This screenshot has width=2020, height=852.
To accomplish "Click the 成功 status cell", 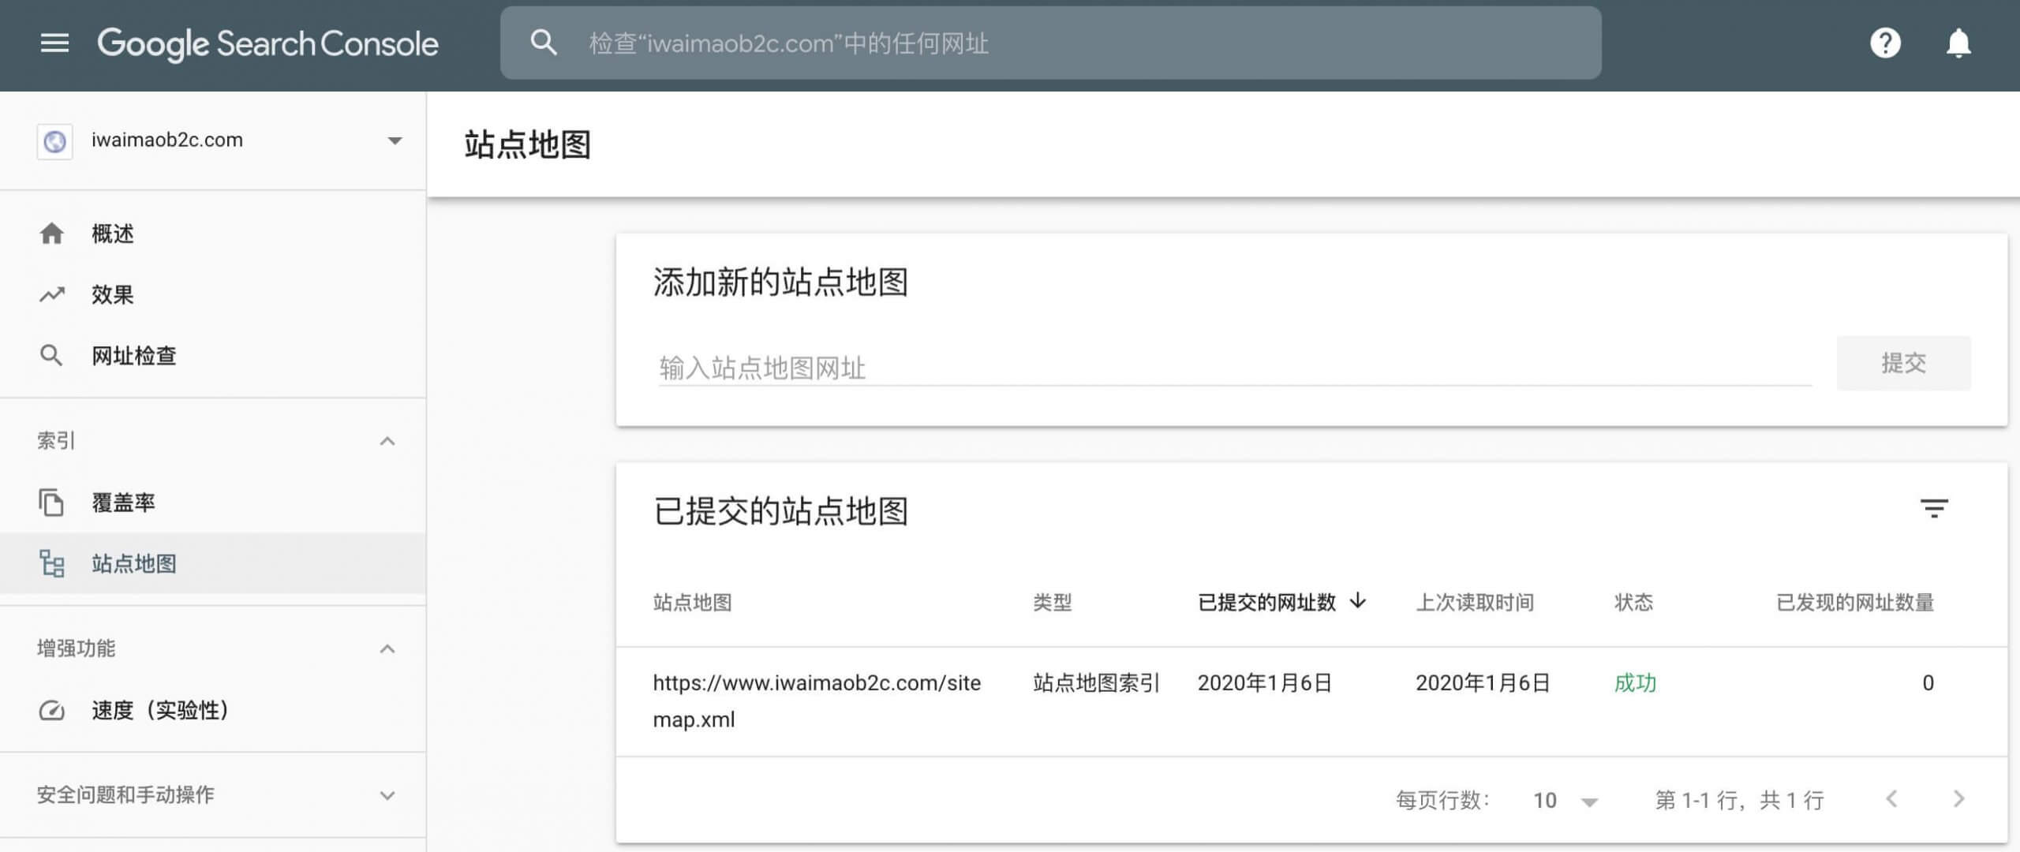I will [x=1635, y=682].
